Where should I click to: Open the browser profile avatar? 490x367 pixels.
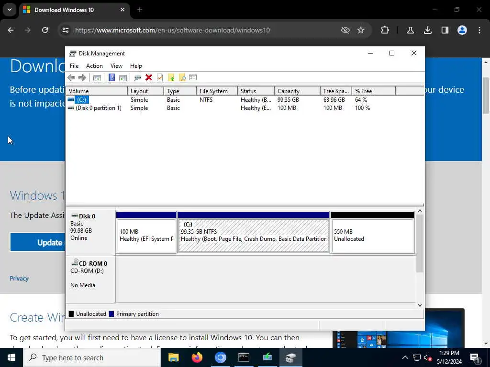click(462, 30)
